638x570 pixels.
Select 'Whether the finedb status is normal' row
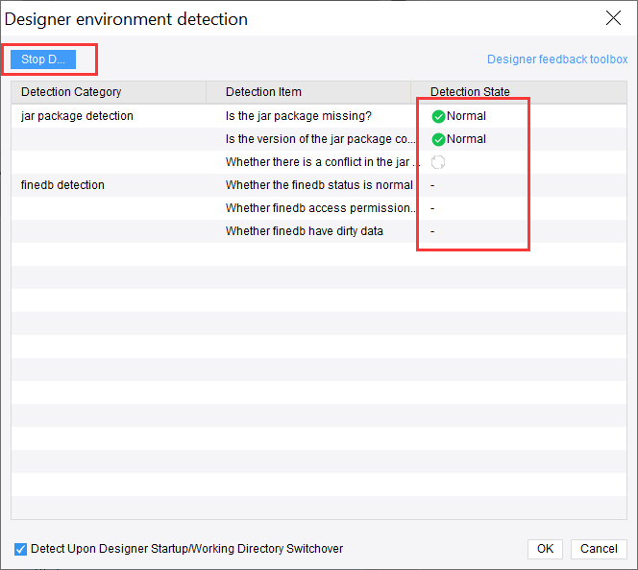[x=319, y=185]
